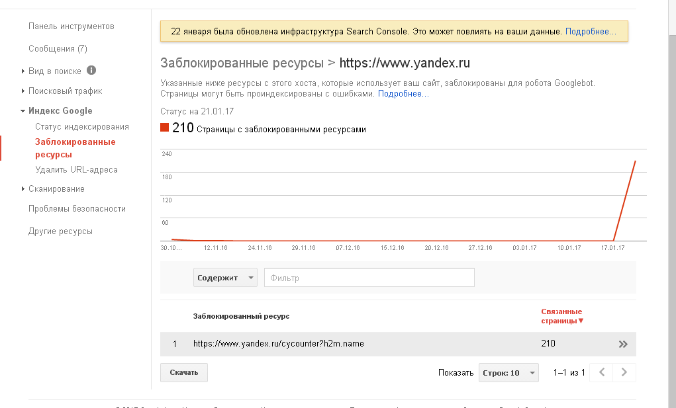Viewport: 676px width, 408px height.
Task: Open the Содержит filter dropdown
Action: click(x=225, y=278)
